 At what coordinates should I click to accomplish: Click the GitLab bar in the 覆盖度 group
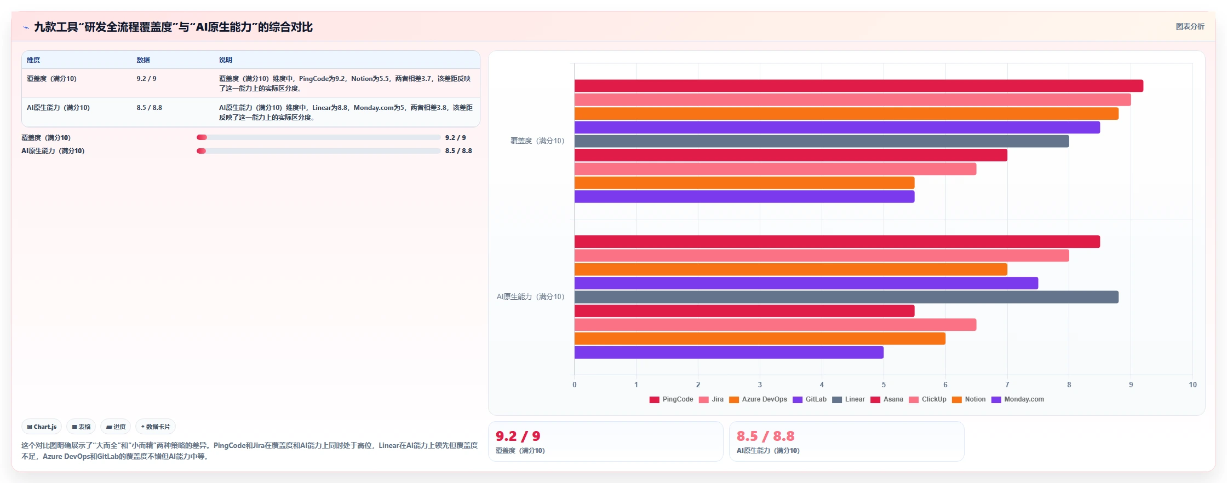tap(837, 127)
